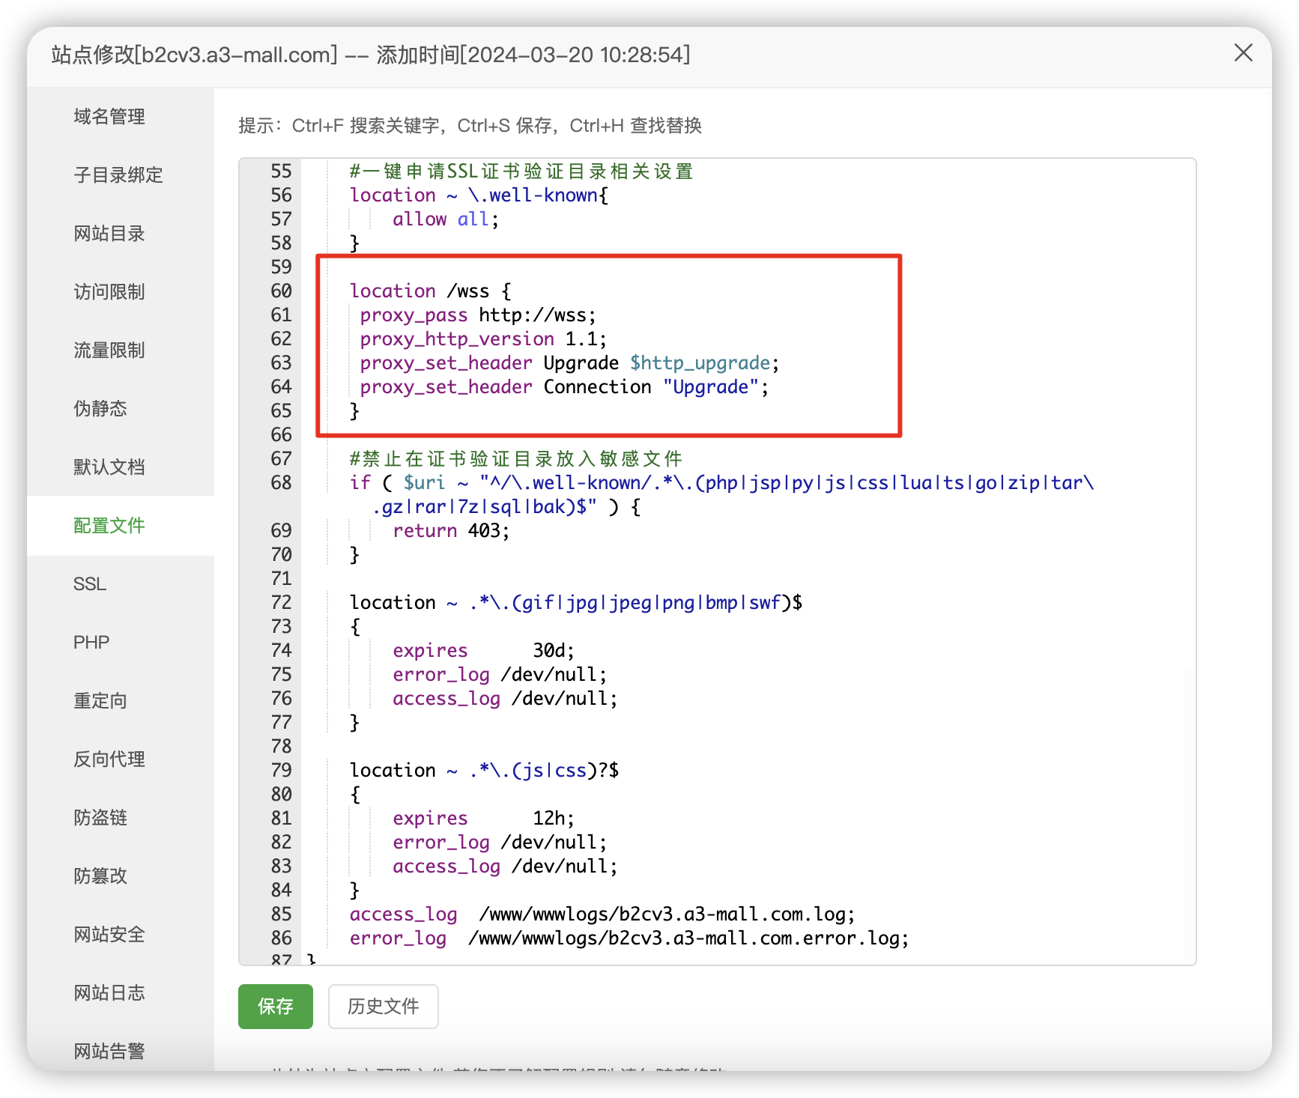1299x1098 pixels.
Task: Click the '#禁止在证书验证目录放入敏感文件' comment
Action: (x=516, y=458)
